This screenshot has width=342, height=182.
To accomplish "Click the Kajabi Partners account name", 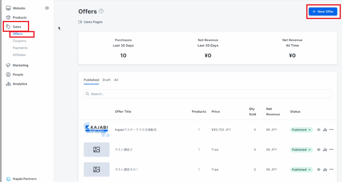I will [24, 179].
